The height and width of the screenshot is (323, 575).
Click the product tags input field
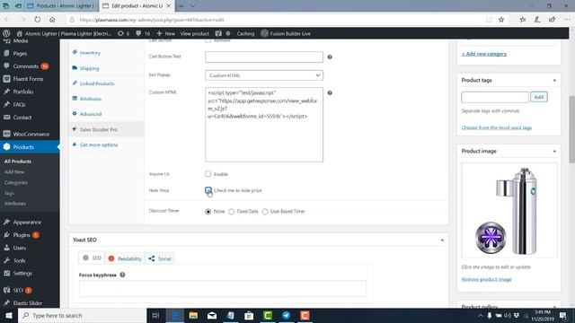pos(495,97)
